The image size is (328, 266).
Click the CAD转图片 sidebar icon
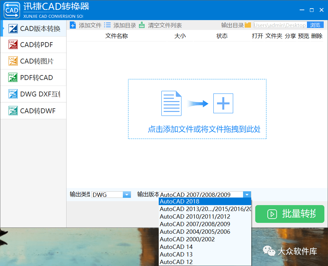[13, 61]
